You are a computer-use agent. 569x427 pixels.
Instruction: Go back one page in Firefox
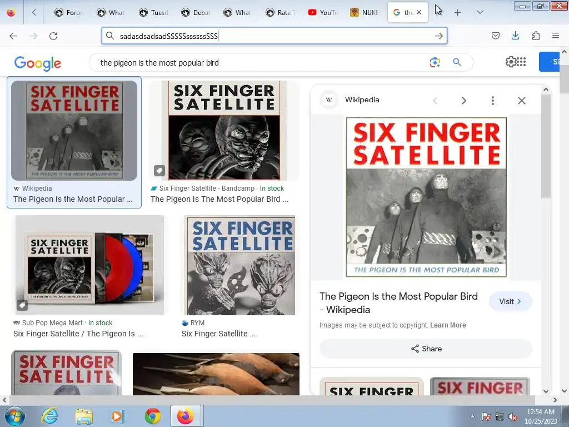point(13,36)
